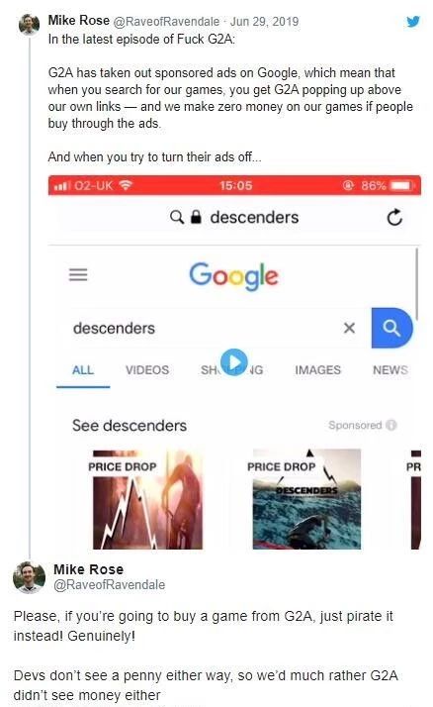
Task: Play the embedded video
Action: tap(233, 362)
